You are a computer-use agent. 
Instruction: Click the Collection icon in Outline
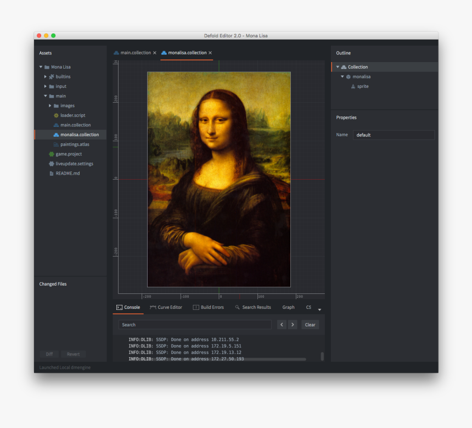pyautogui.click(x=344, y=67)
